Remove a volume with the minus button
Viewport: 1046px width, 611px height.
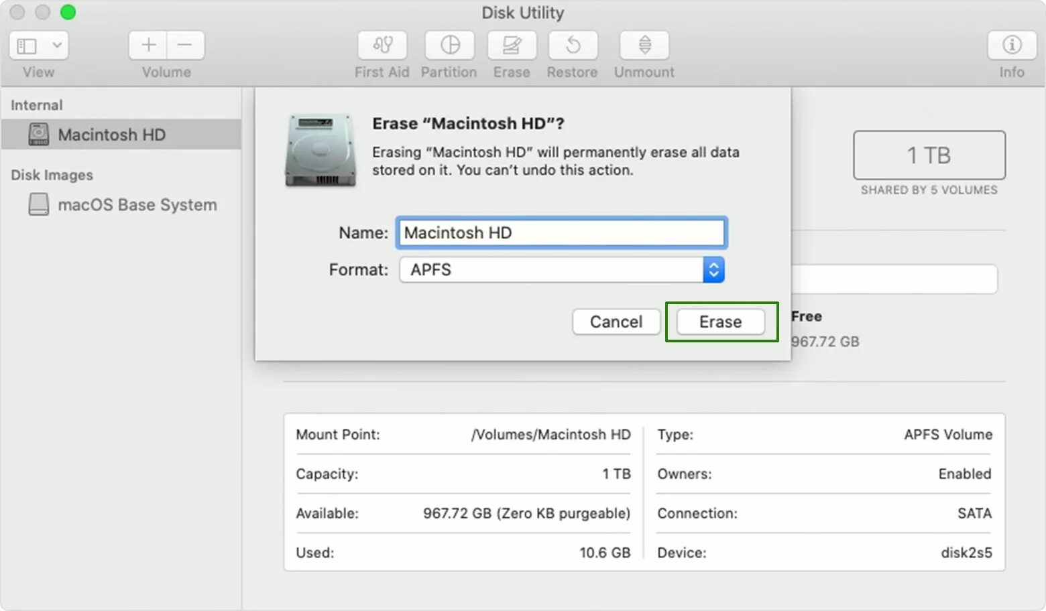(x=186, y=46)
